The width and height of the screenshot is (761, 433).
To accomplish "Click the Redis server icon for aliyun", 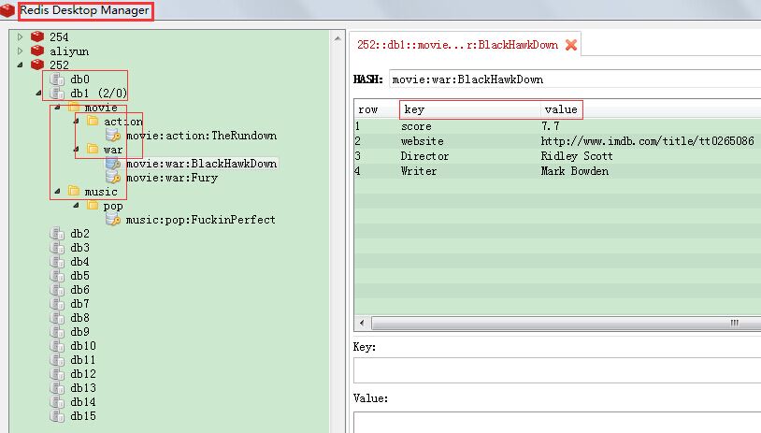I will (x=37, y=51).
